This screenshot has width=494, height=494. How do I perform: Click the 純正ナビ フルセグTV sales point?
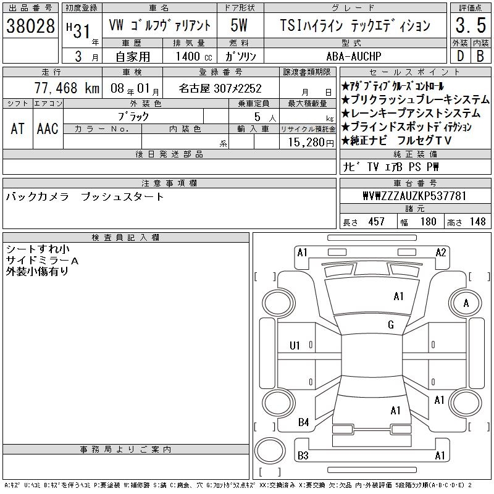pos(396,141)
